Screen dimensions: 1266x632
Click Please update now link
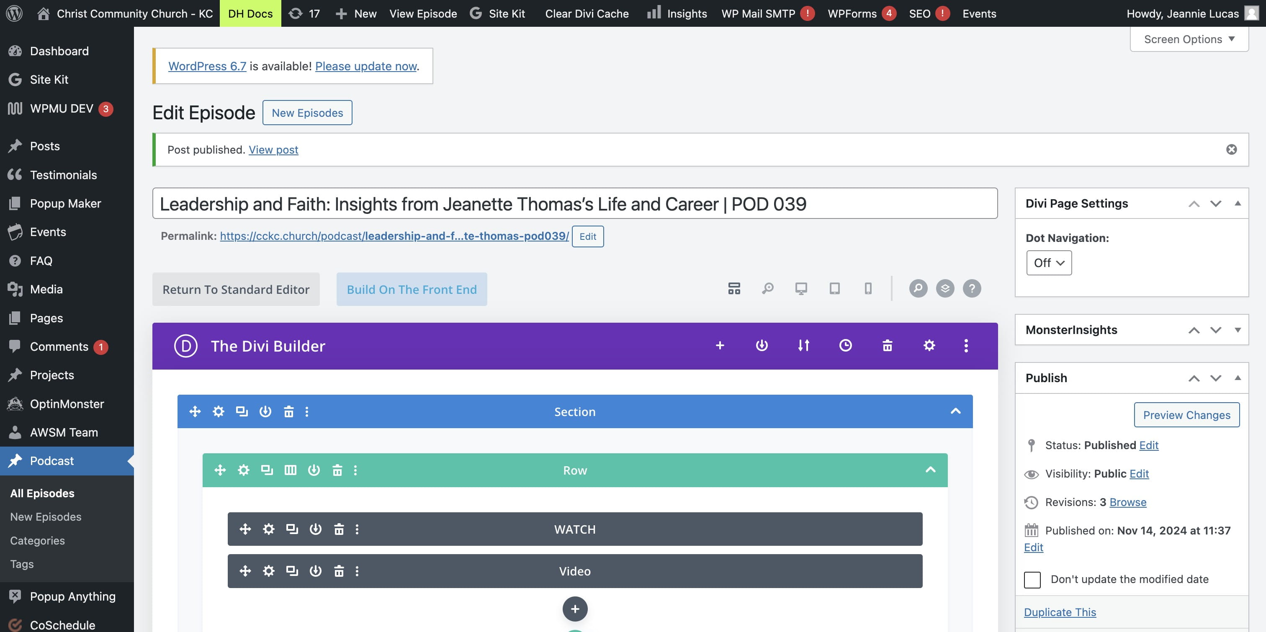(366, 66)
